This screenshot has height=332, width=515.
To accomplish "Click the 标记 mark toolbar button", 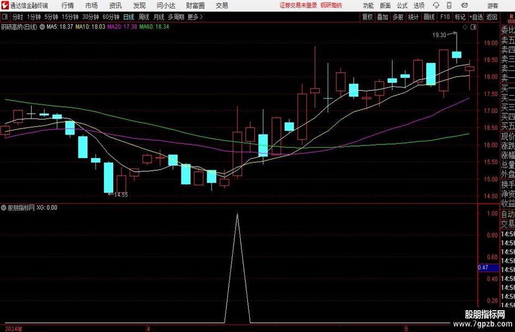I will point(460,17).
